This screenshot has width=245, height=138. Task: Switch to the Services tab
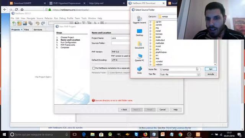pyautogui.click(x=38, y=30)
